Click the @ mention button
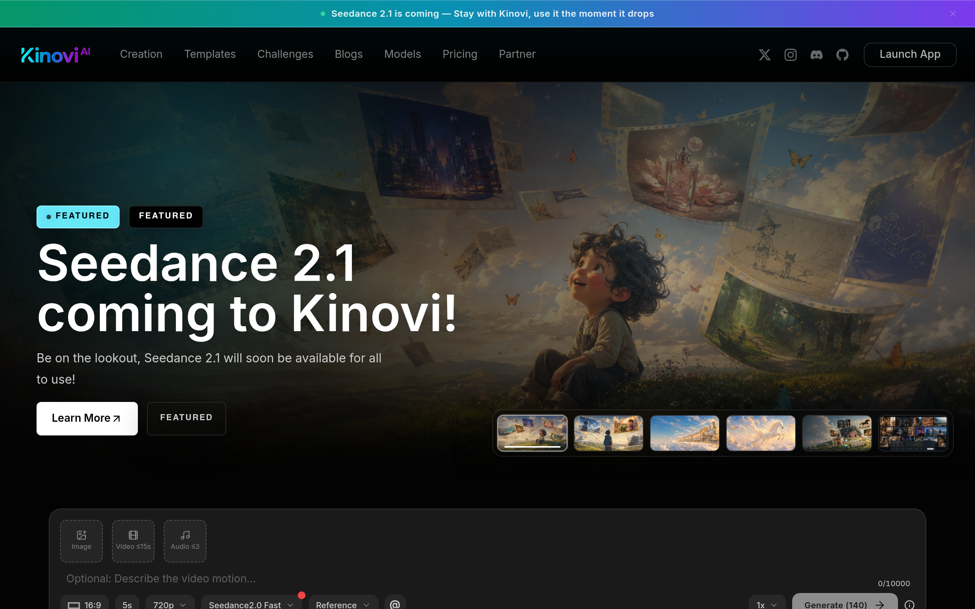This screenshot has width=975, height=609. pyautogui.click(x=395, y=604)
